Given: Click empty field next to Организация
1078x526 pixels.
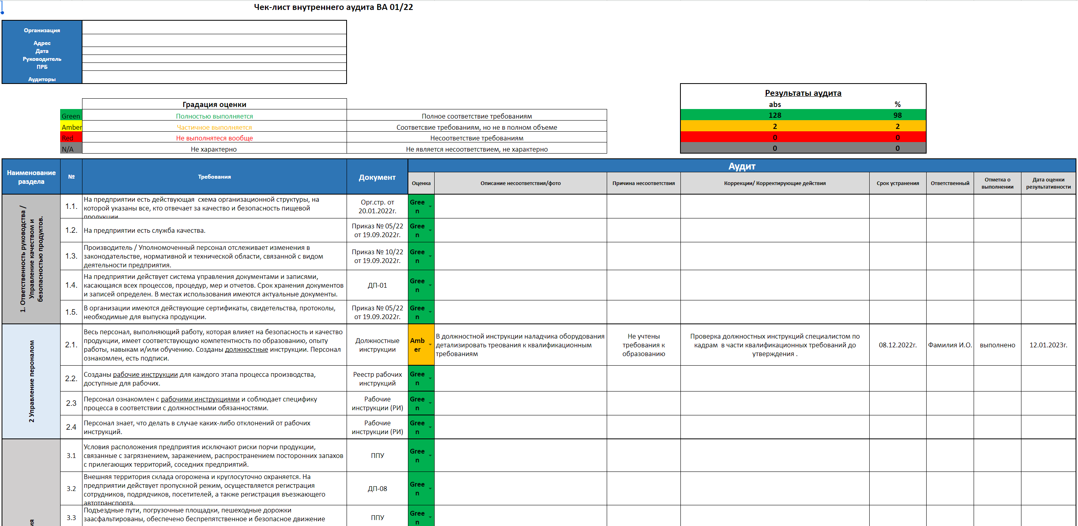Looking at the screenshot, I should (x=214, y=27).
